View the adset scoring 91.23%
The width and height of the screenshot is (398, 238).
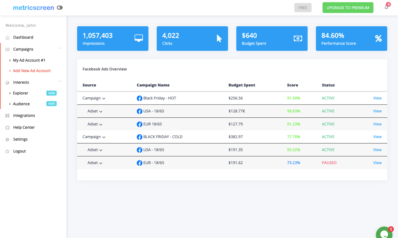377,124
